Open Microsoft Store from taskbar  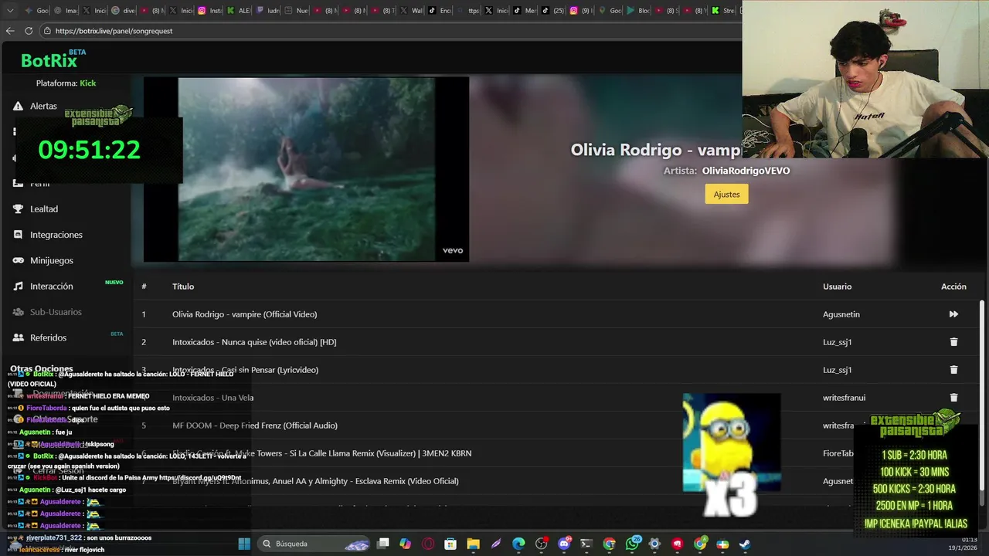click(x=450, y=544)
